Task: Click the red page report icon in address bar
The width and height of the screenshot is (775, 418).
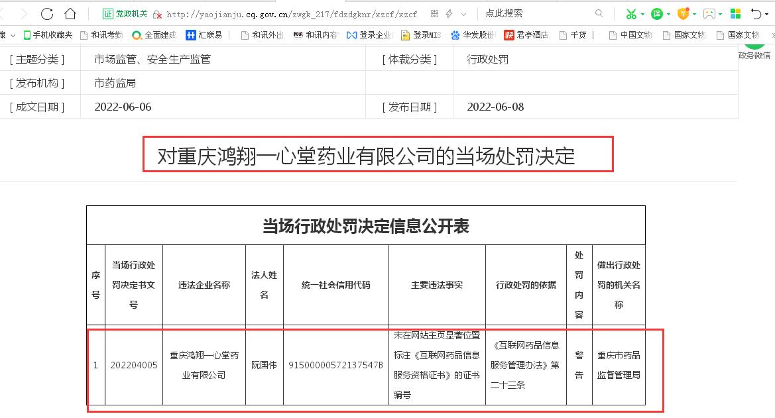Action: click(157, 13)
